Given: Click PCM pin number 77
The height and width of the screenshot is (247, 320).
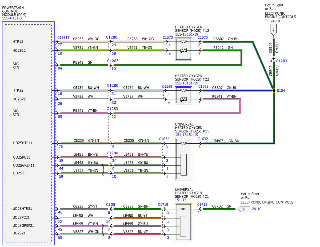Looking at the screenshot, I should coord(60,45).
